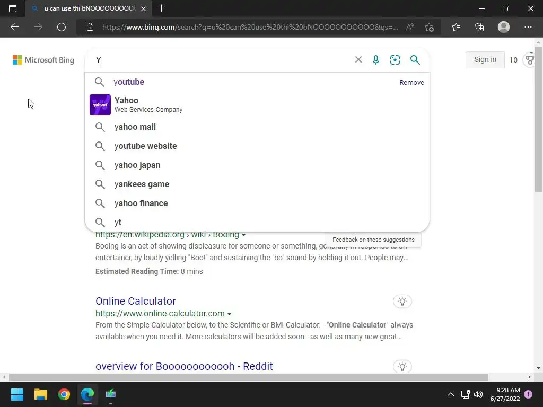
Task: Open overview for Boooooooooooh Reddit link
Action: pyautogui.click(x=184, y=366)
